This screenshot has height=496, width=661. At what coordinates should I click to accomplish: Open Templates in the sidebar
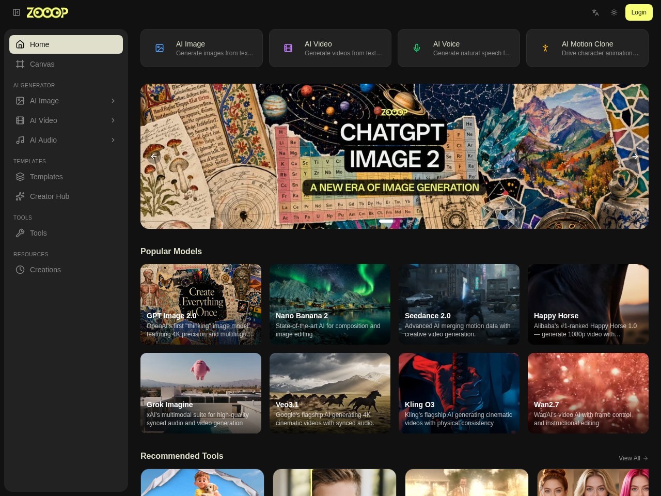click(66, 177)
